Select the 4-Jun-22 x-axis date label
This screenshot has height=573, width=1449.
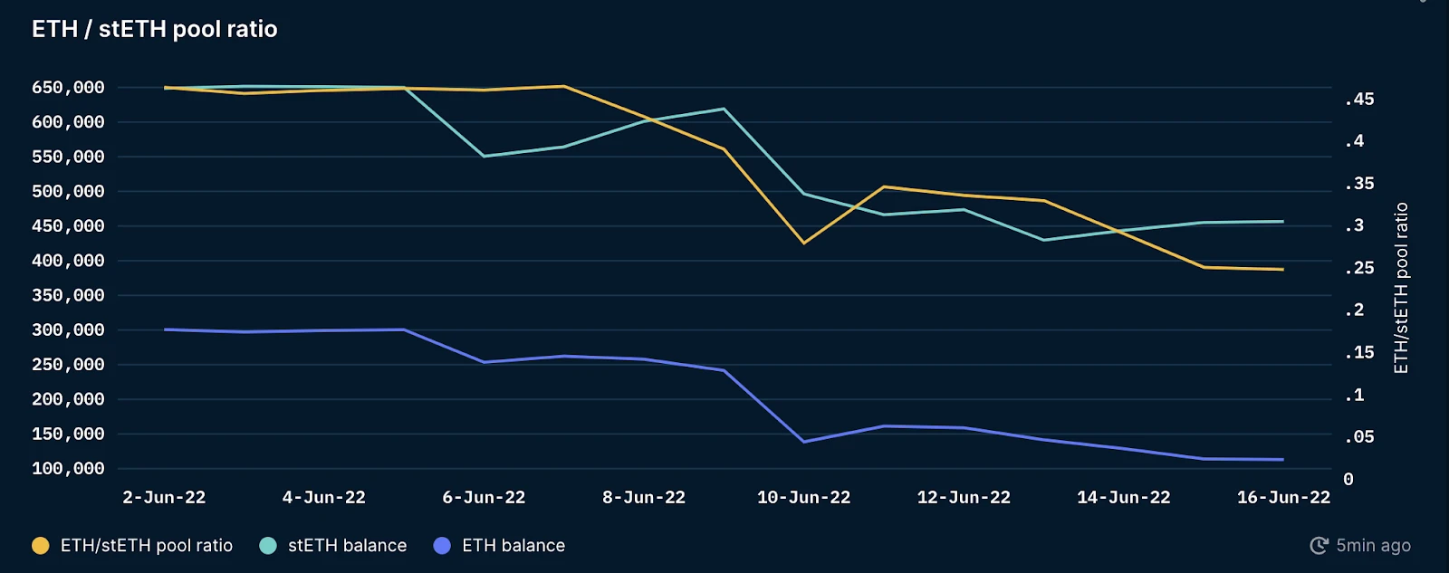point(324,497)
